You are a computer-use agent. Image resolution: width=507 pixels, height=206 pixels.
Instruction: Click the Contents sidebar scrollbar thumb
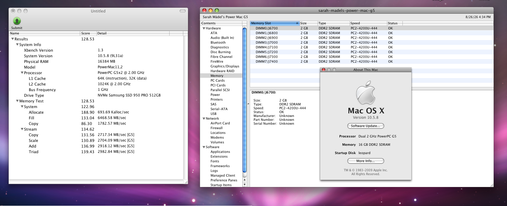pos(245,100)
